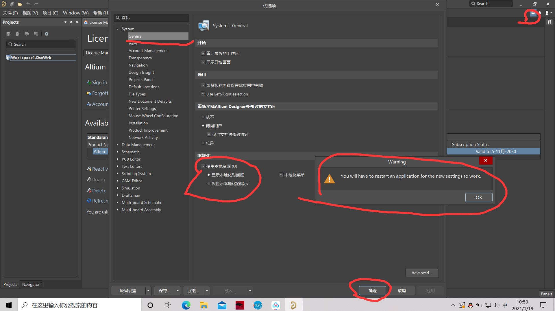555x311 pixels.
Task: Collapse the System tree node
Action: (118, 29)
